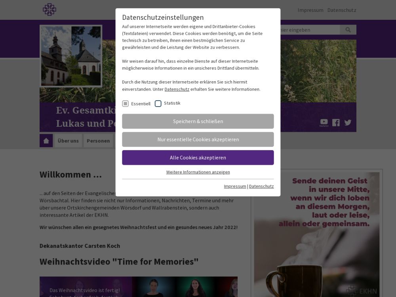Go to home via house icon

tap(46, 141)
